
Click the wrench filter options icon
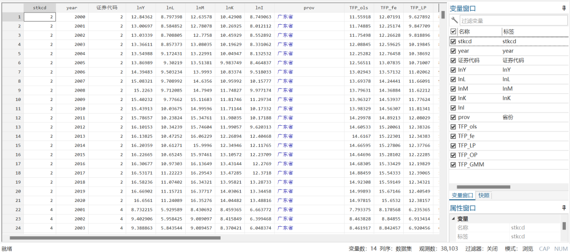(x=454, y=21)
